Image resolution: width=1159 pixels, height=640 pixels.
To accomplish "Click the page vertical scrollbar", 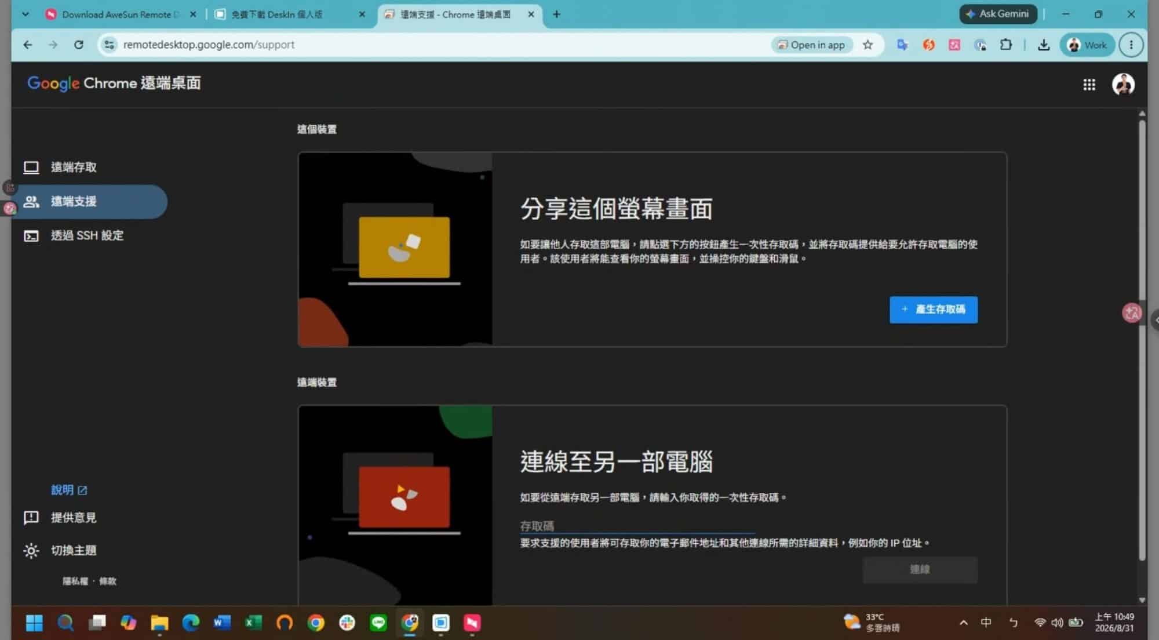I will coord(1142,340).
